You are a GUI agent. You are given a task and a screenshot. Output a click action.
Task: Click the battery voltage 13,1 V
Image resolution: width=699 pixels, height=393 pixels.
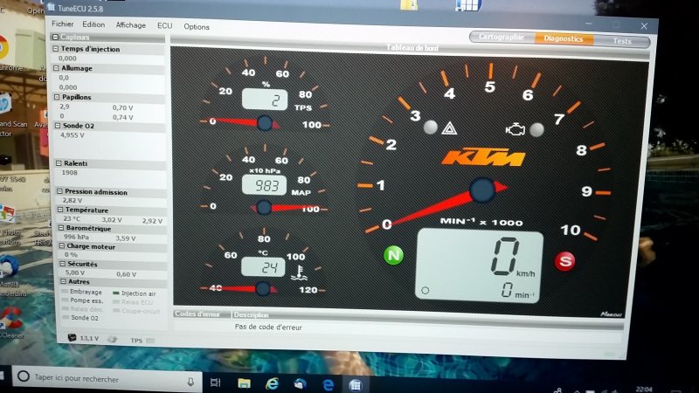tap(89, 338)
